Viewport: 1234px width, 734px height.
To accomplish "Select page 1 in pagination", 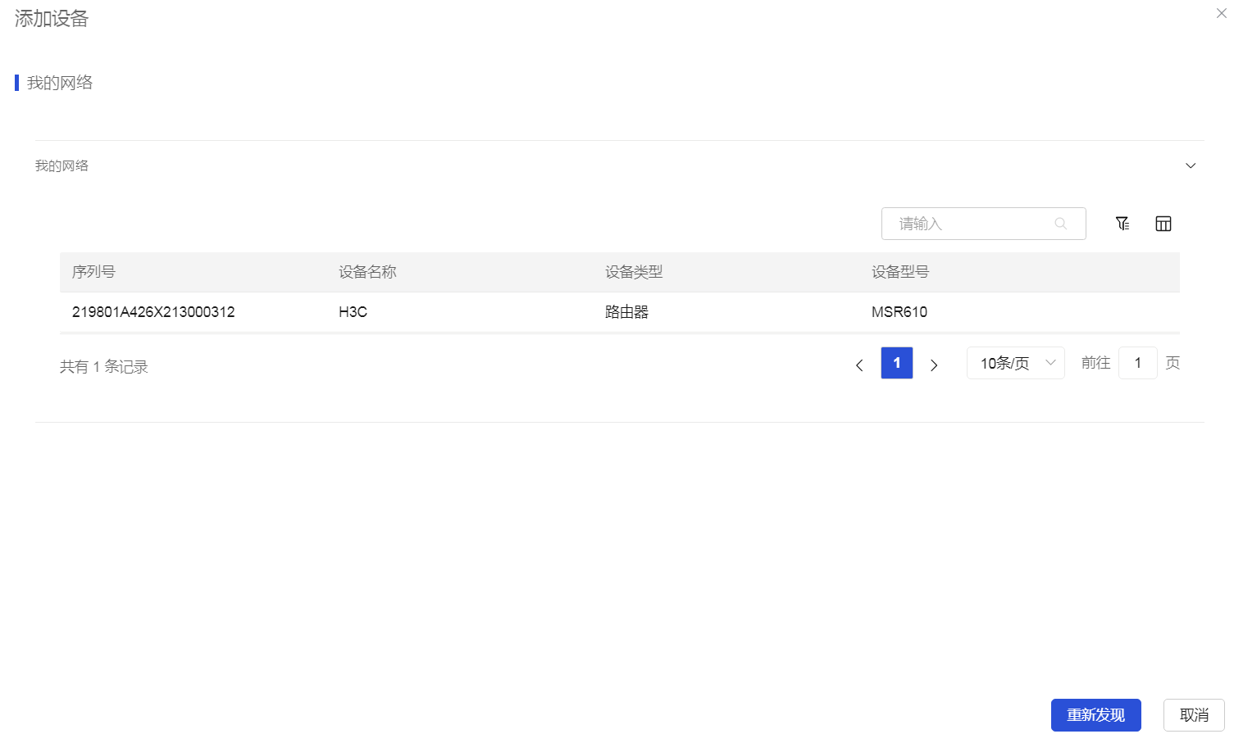I will tap(896, 363).
